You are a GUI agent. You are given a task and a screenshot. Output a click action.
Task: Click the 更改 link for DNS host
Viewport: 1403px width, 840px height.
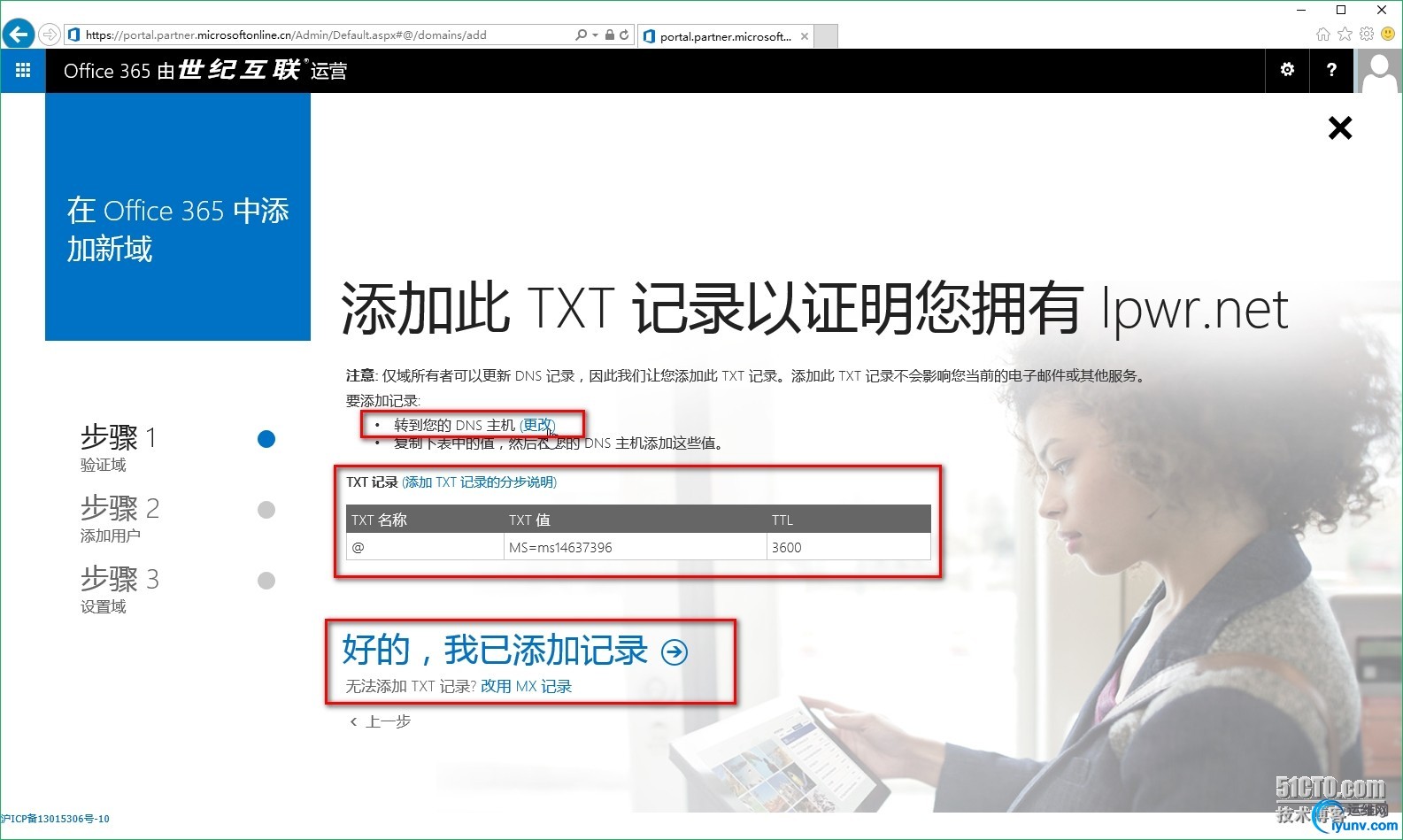pos(537,425)
